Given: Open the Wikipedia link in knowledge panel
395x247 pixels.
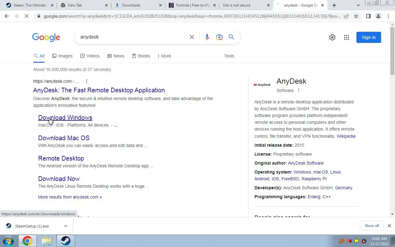Looking at the screenshot, I should click(346, 136).
